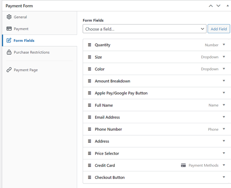Move Payment Form panel up with arrow
This screenshot has width=231, height=188.
point(211,6)
